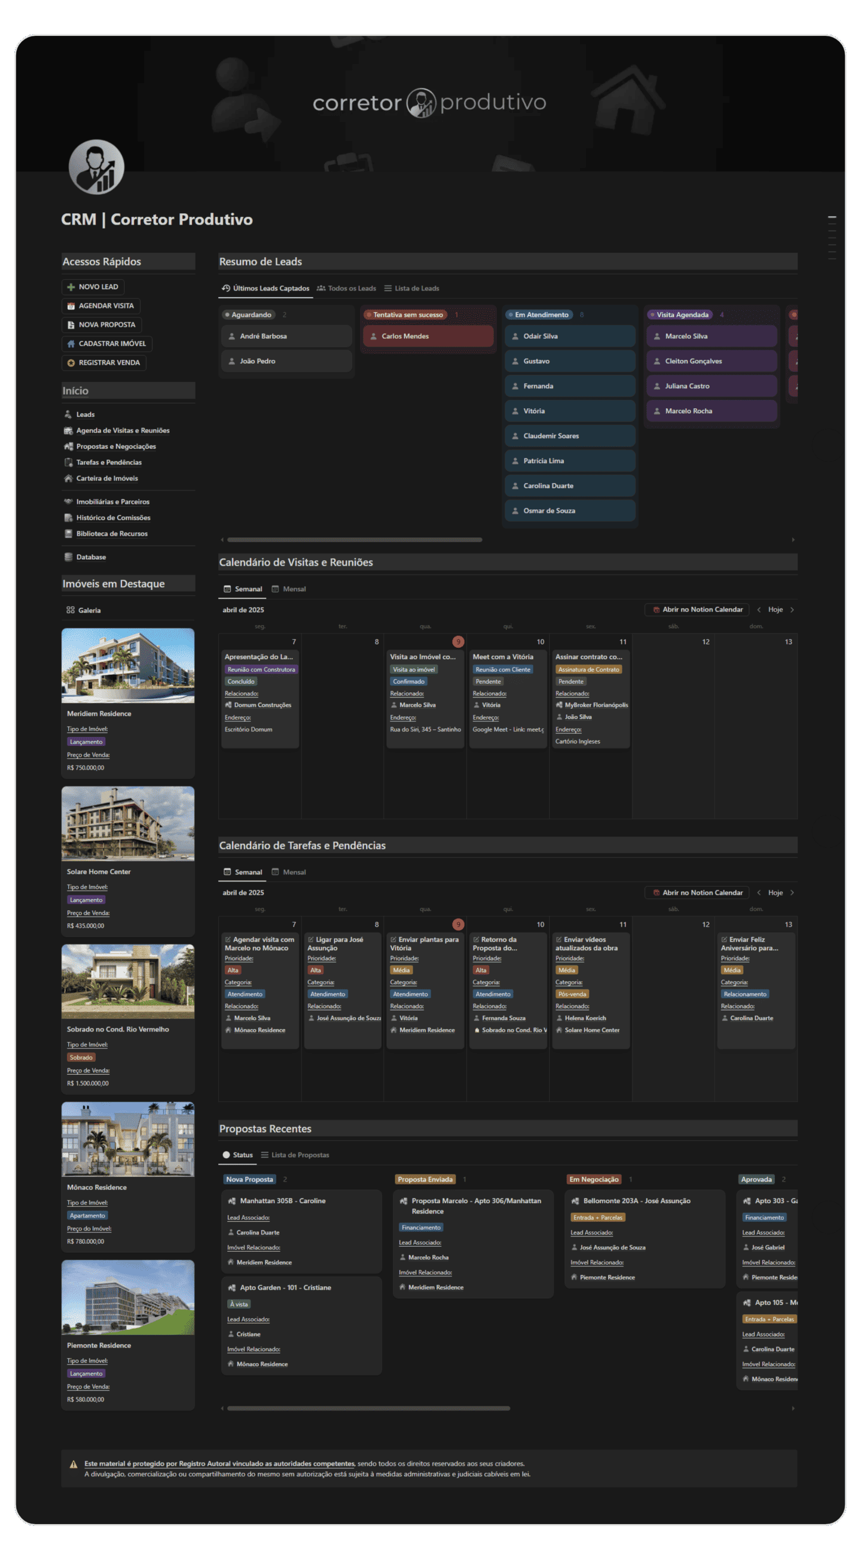Click the CRM page profile avatar icon

click(x=96, y=167)
